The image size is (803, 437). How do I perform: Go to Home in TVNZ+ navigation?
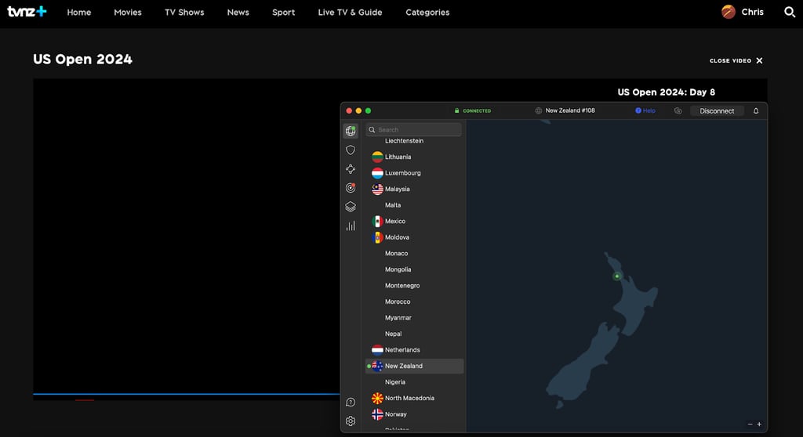79,13
